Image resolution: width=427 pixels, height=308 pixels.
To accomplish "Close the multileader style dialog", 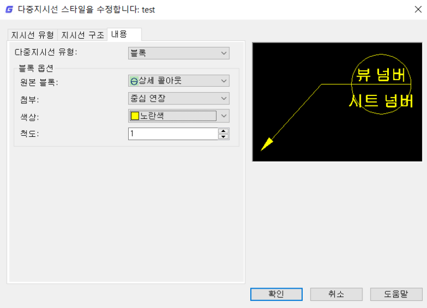I will [418, 9].
